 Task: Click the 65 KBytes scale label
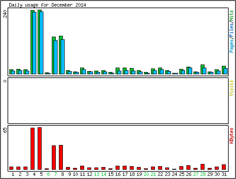tap(5, 130)
